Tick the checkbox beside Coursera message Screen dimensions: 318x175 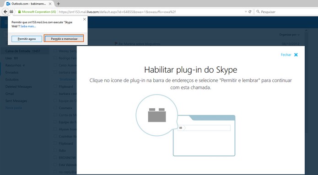coord(55,108)
